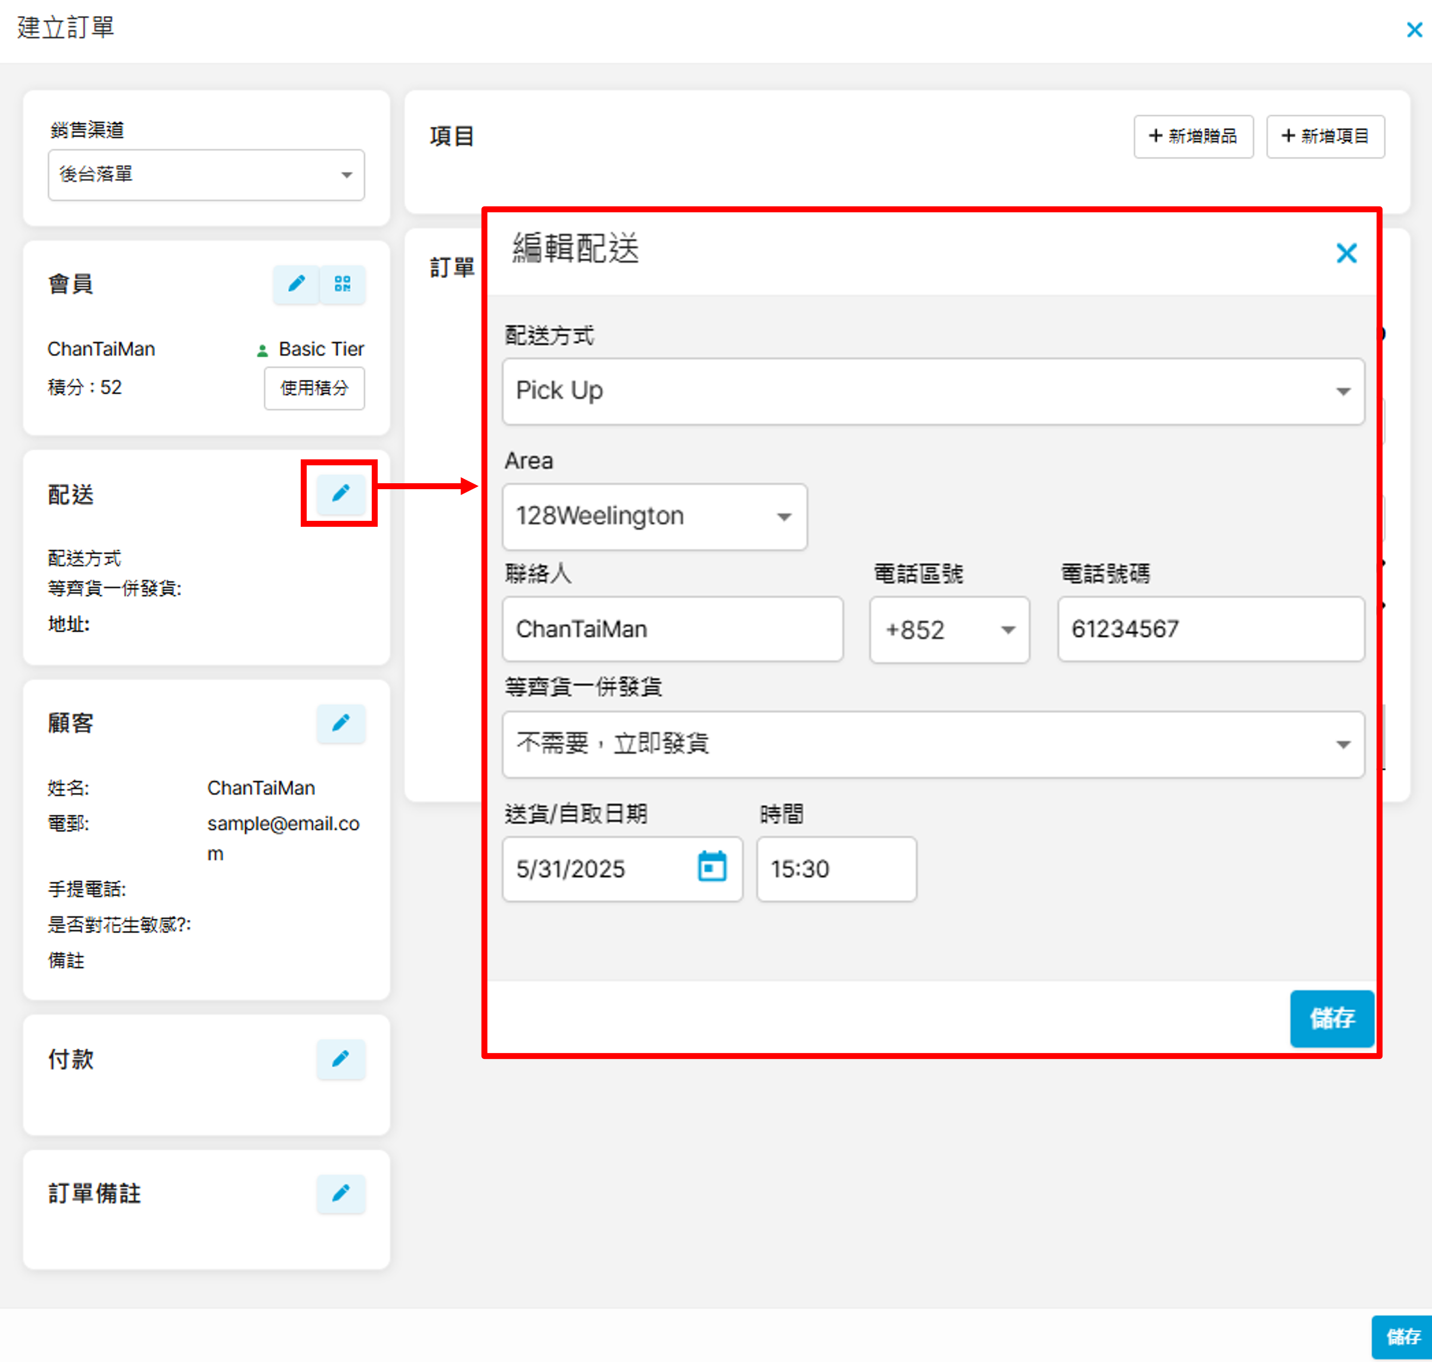Image resolution: width=1432 pixels, height=1362 pixels.
Task: Click the 配送 edit pencil icon
Action: (x=341, y=494)
